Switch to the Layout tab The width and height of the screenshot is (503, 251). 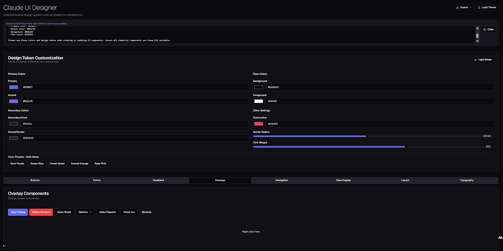click(405, 180)
